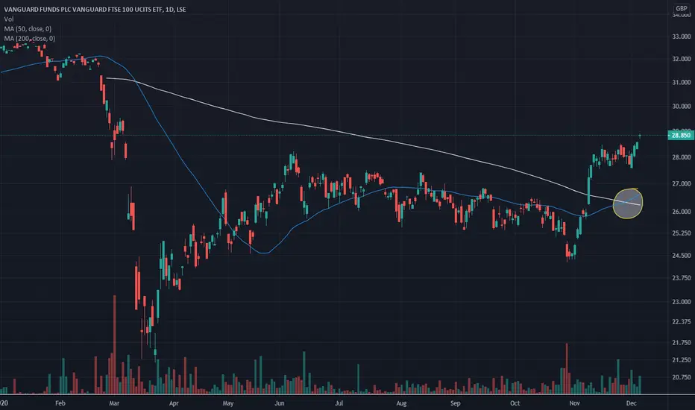Click the Vanguard FTSE 100 UCITS ETF symbol title
Image resolution: width=695 pixels, height=410 pixels.
(95, 9)
